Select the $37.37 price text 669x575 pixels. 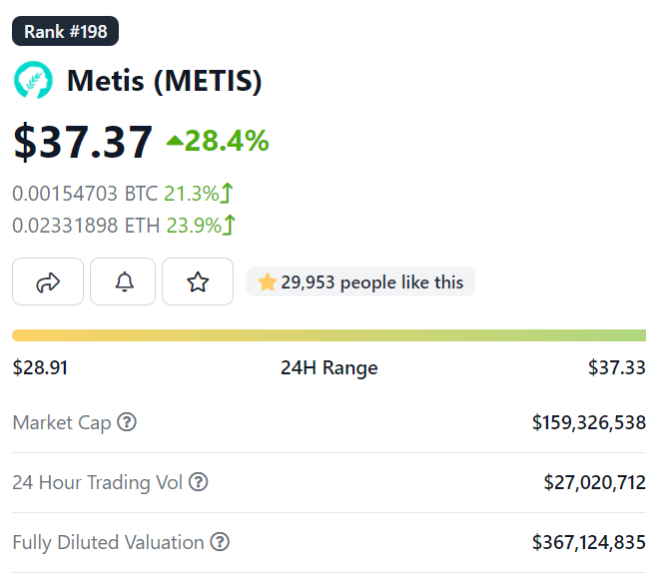(83, 142)
